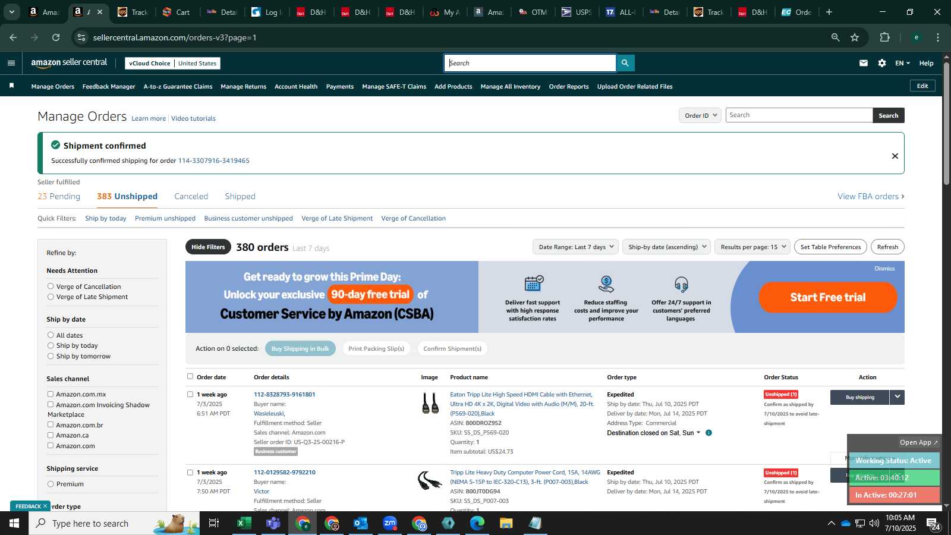Open Outlook from the taskbar
This screenshot has width=951, height=535.
[x=361, y=523]
